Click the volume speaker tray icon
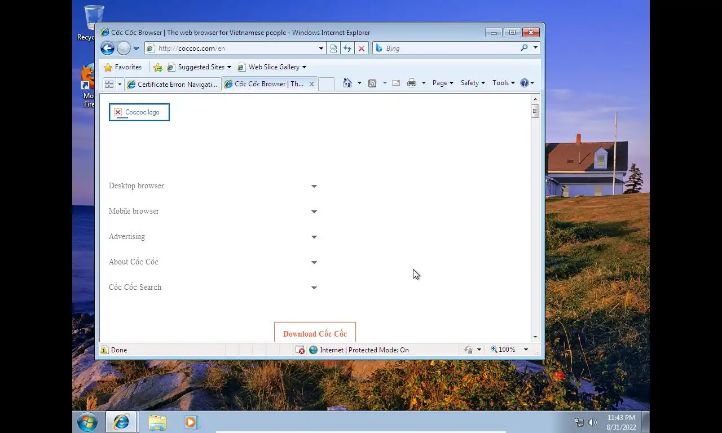The width and height of the screenshot is (722, 433). coord(592,422)
